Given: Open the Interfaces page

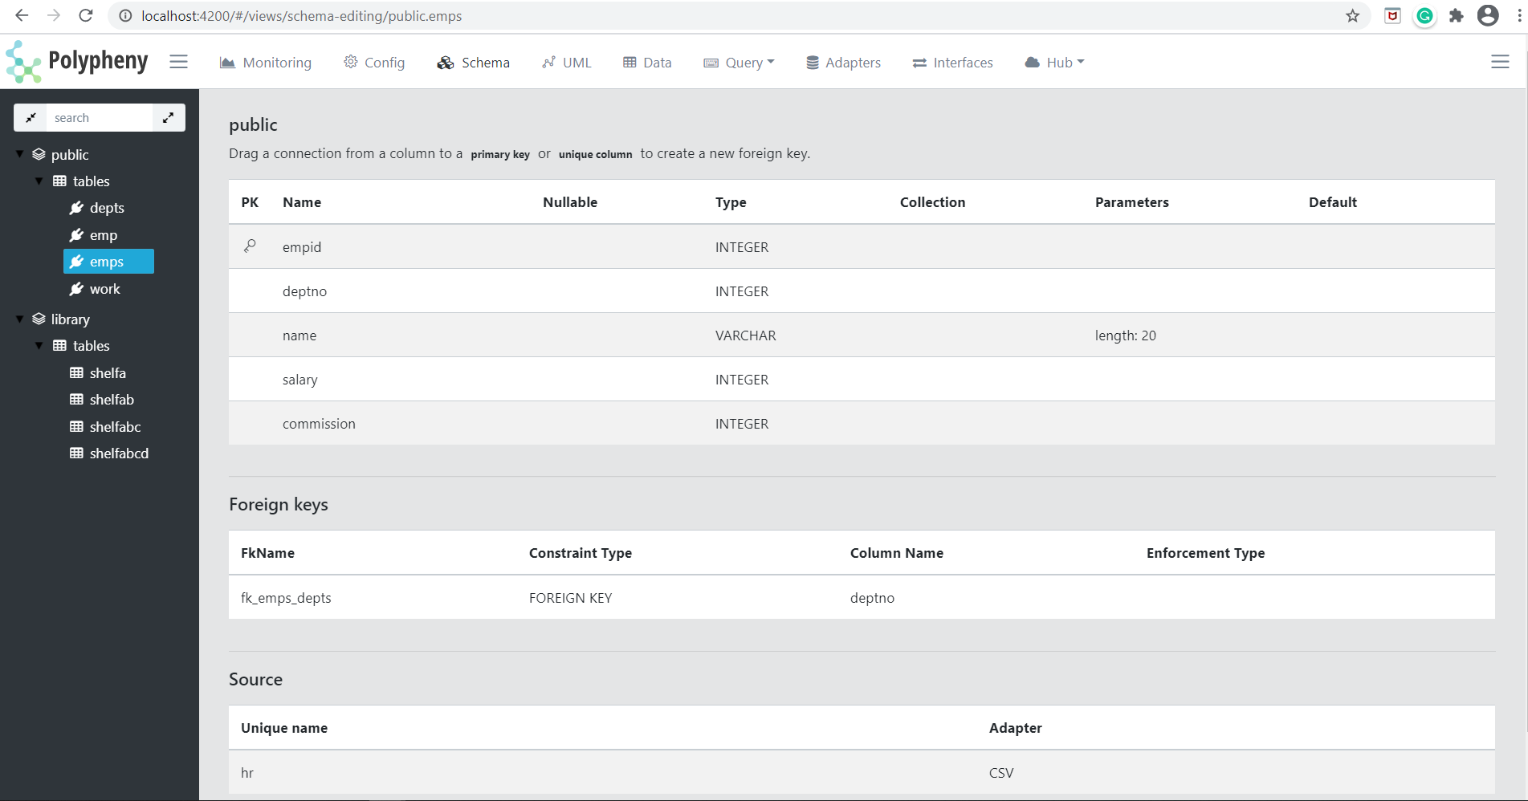Looking at the screenshot, I should (952, 62).
